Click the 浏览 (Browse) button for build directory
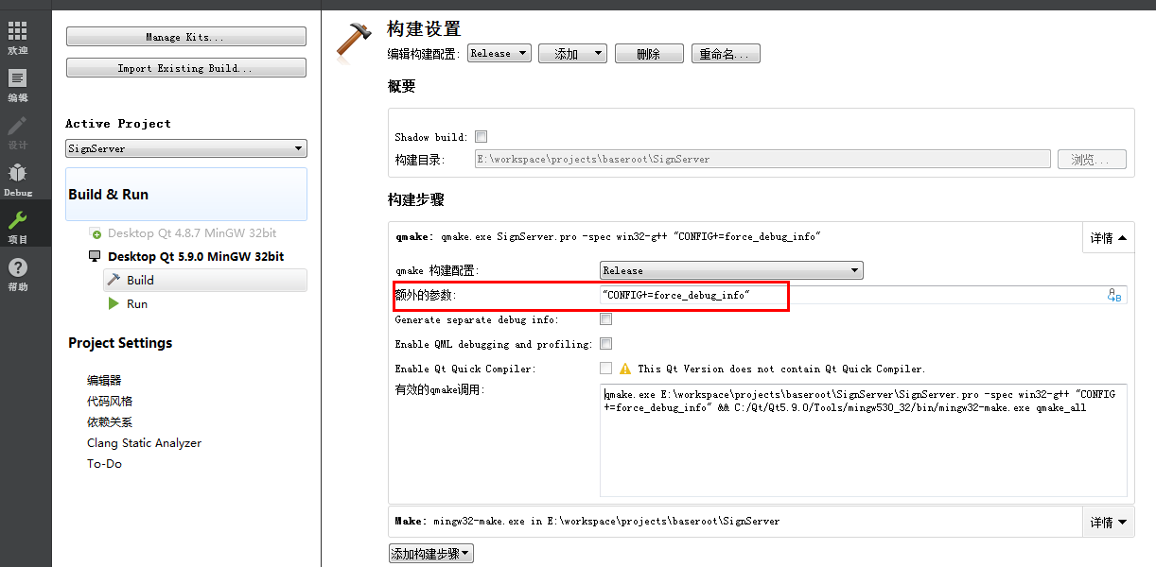This screenshot has width=1156, height=567. click(x=1092, y=159)
